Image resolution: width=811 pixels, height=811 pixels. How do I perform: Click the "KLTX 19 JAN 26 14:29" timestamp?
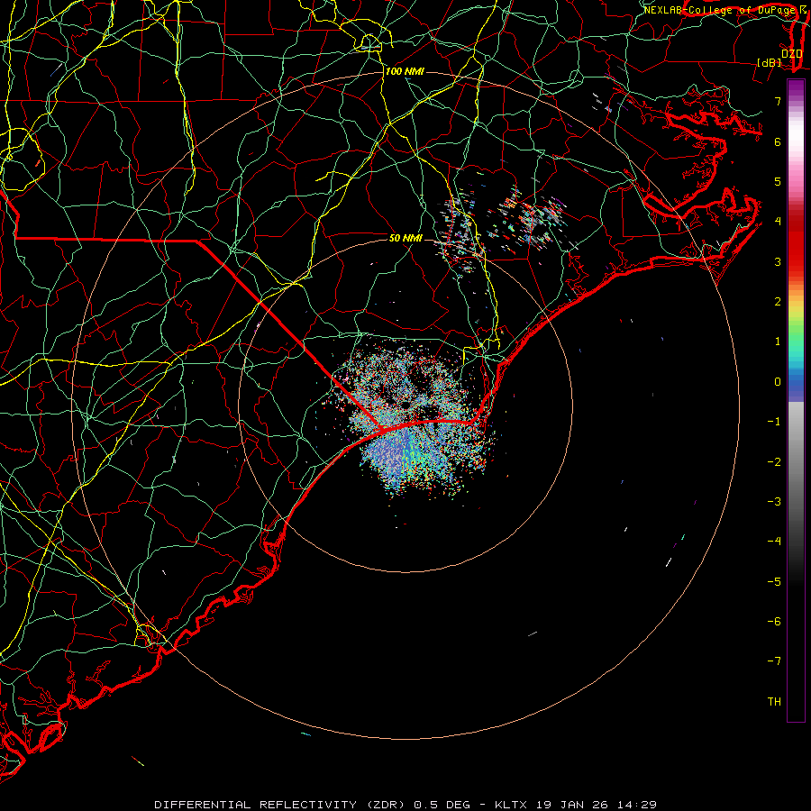(576, 805)
